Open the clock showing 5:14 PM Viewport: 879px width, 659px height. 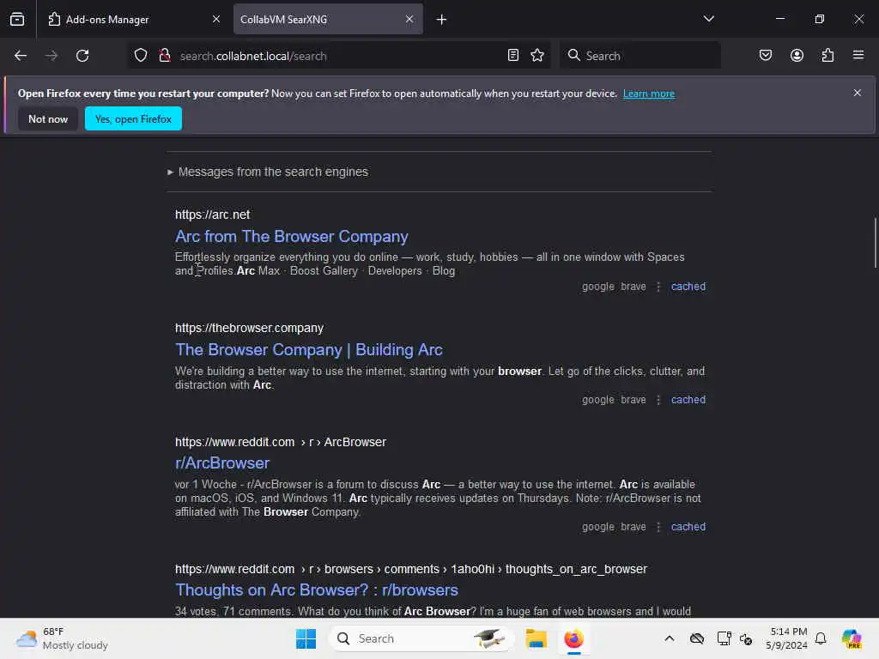pos(787,638)
